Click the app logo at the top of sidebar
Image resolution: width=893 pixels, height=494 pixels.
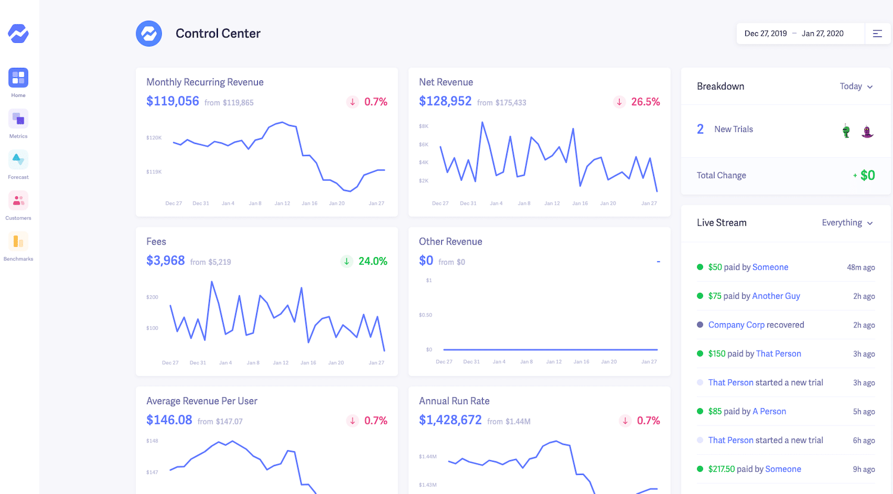(18, 34)
